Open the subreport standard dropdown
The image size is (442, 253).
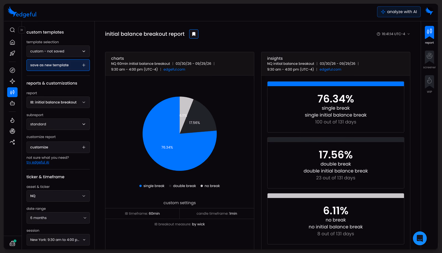pyautogui.click(x=58, y=124)
